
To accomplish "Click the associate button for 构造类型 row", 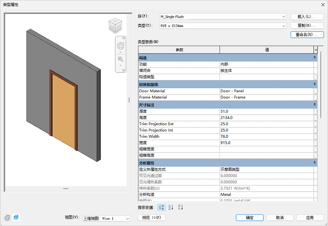I will (316, 77).
